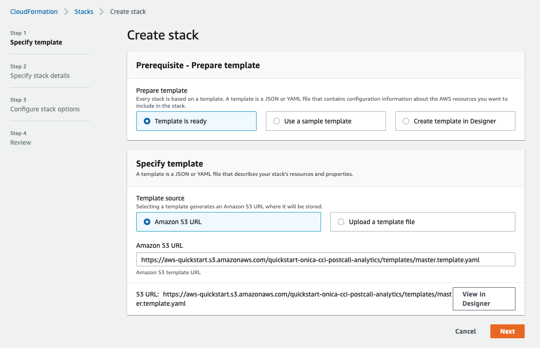
Task: Click the Prerequisite - Prepare template header
Action: pyautogui.click(x=198, y=65)
